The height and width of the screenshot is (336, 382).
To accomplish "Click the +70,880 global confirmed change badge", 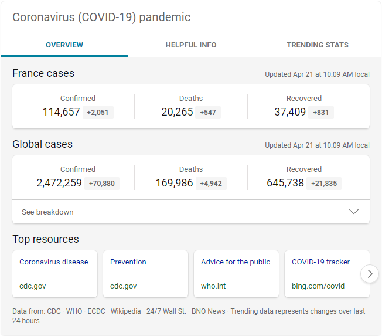I will (102, 184).
